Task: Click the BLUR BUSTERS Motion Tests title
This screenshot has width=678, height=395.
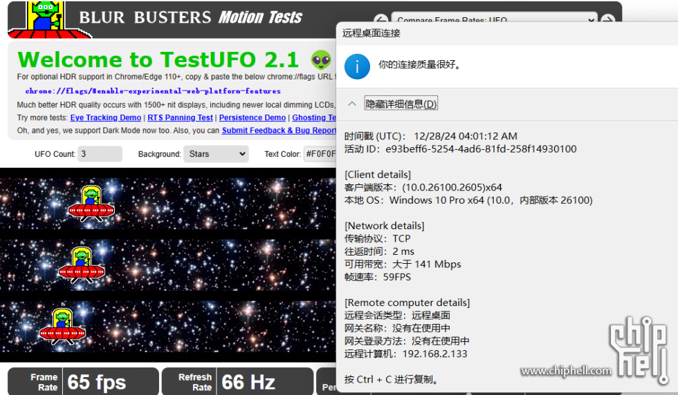Action: pos(190,17)
